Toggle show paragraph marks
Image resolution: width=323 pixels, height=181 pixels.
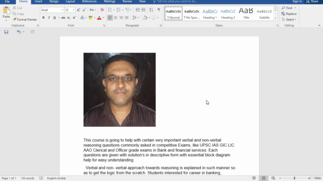coord(159,10)
